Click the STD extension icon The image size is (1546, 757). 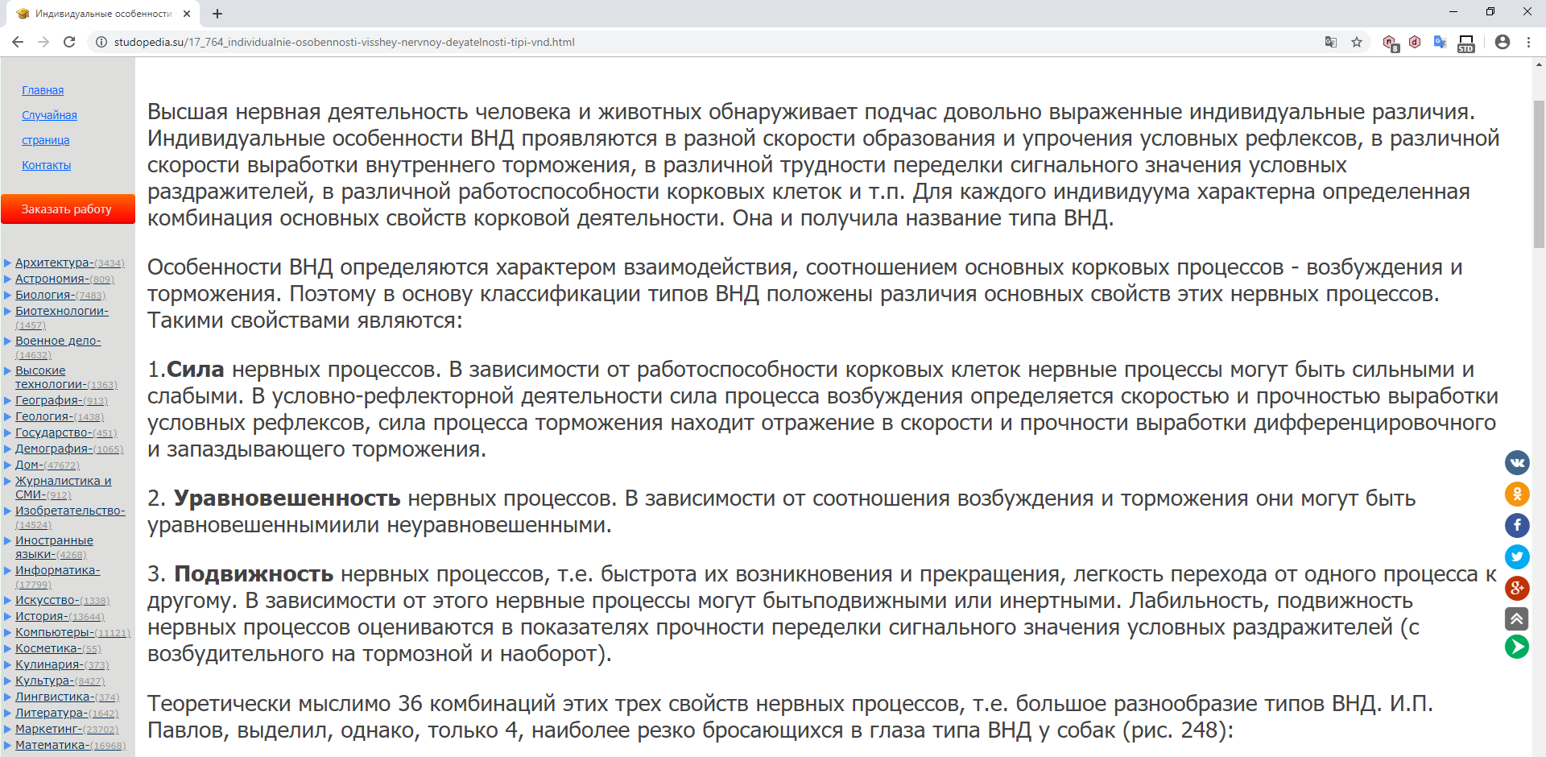1466,43
